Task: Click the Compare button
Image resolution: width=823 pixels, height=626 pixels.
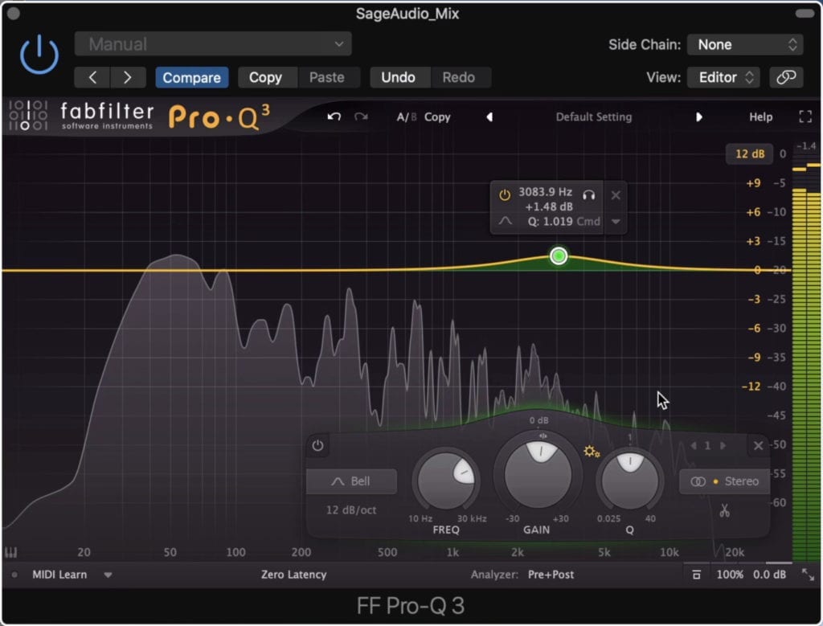Action: 191,78
